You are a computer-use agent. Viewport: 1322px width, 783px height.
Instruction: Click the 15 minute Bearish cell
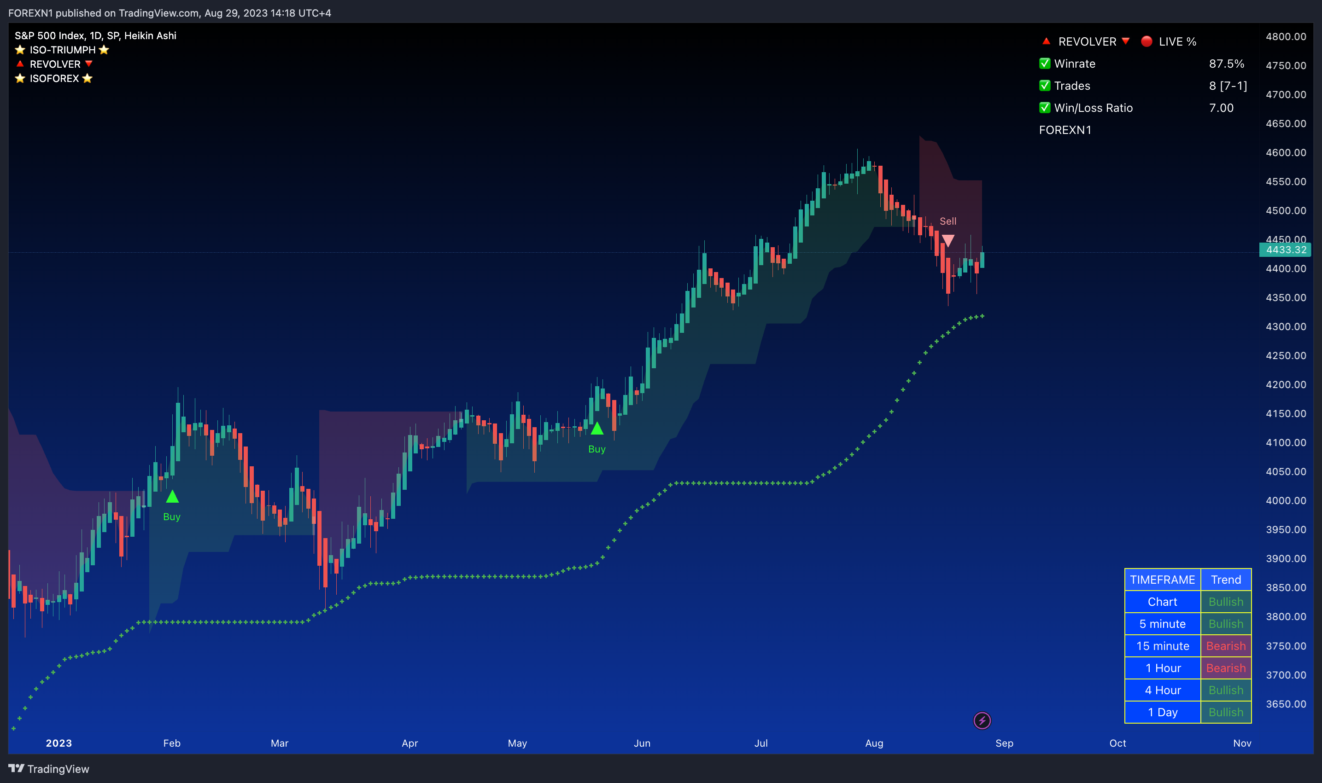[1226, 646]
